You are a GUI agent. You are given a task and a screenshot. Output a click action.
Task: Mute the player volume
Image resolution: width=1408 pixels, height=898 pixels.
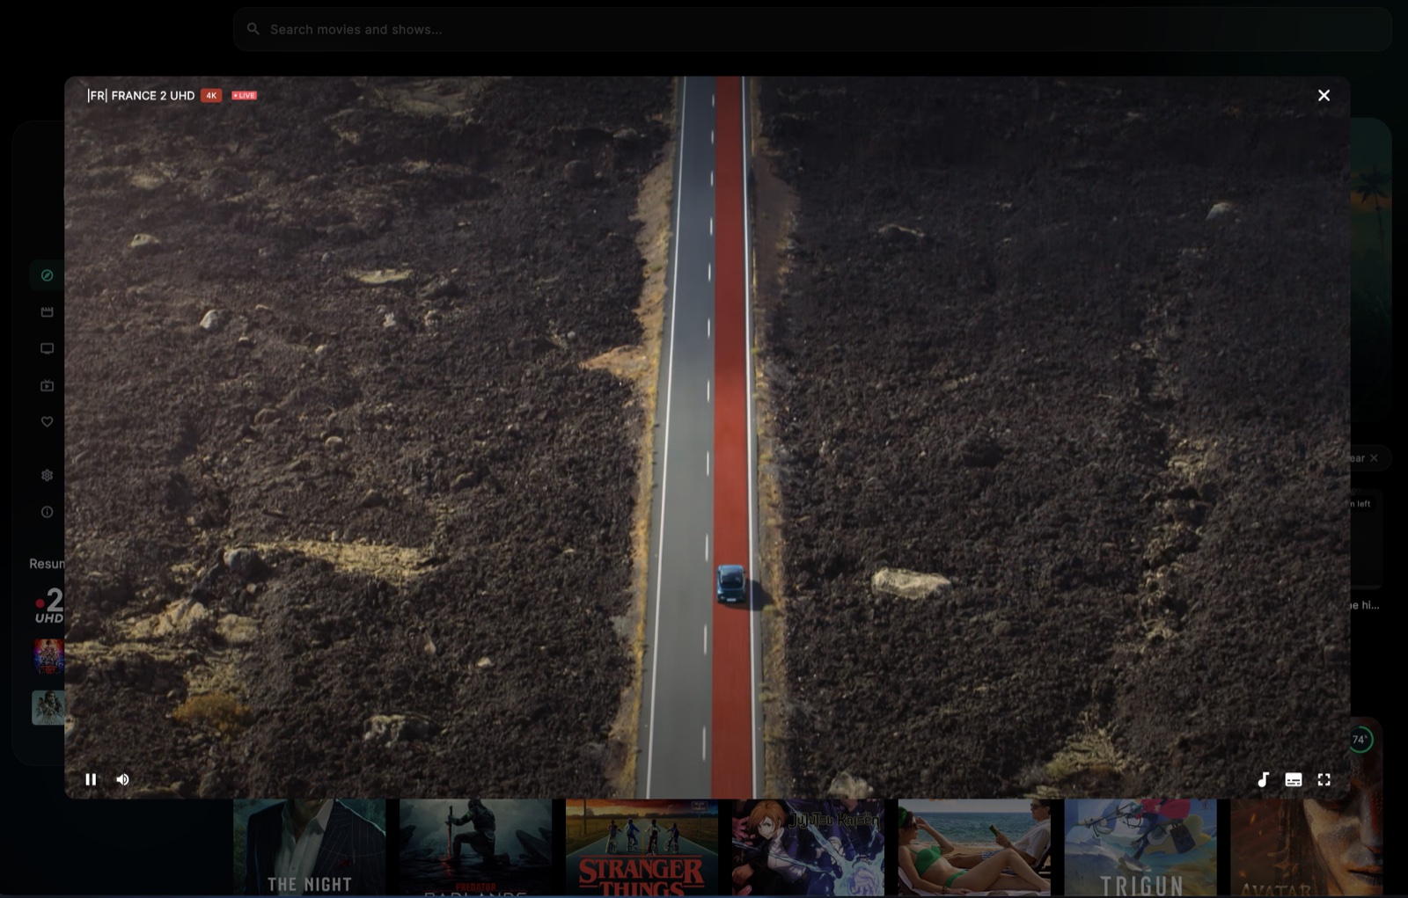123,779
